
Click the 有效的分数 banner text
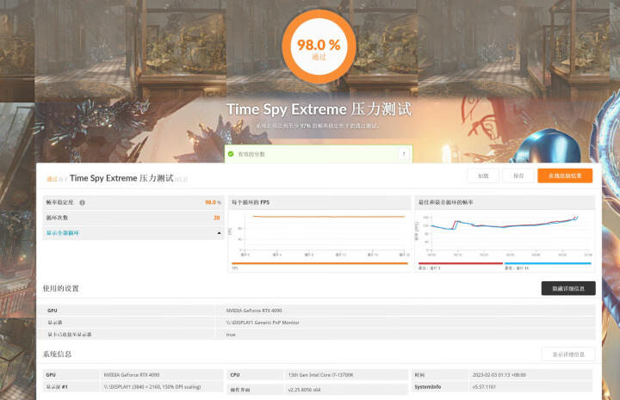click(x=251, y=154)
